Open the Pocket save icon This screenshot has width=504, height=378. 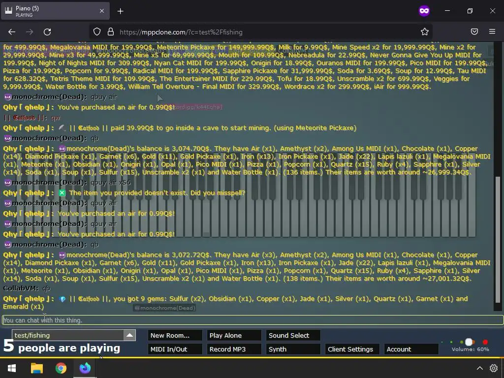coord(474,31)
